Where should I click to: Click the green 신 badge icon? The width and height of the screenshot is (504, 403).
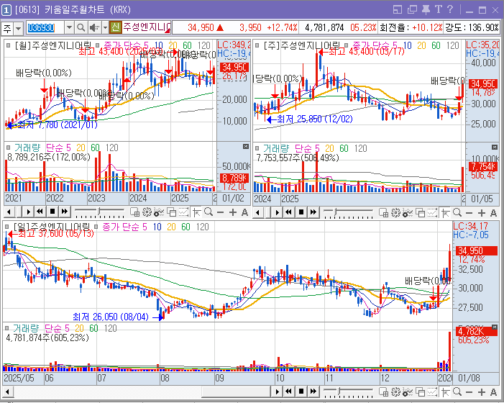click(x=115, y=27)
